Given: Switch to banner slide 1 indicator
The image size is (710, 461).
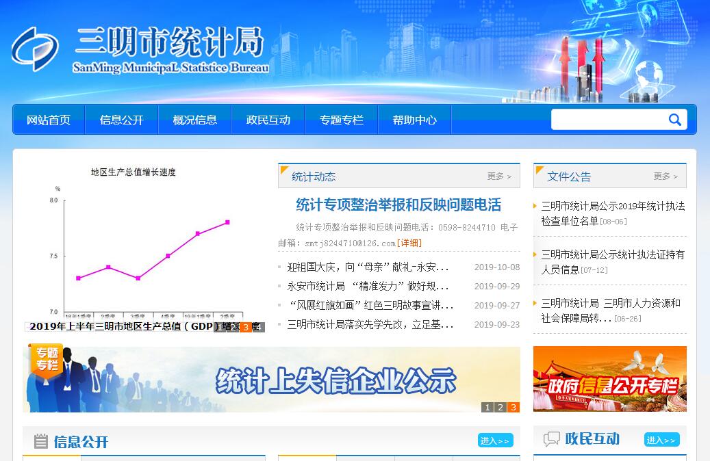Looking at the screenshot, I should tap(487, 408).
